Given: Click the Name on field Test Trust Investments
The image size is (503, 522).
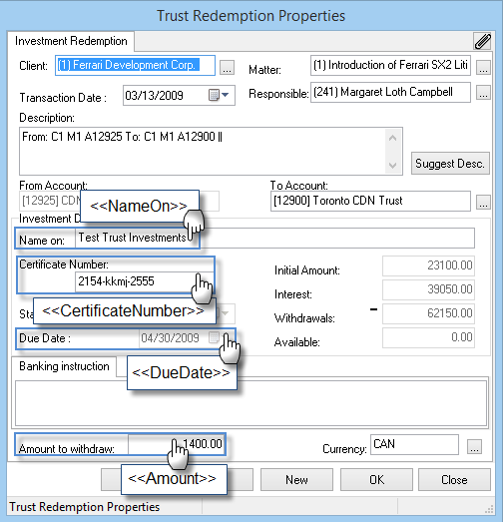Looking at the screenshot, I should tap(274, 238).
